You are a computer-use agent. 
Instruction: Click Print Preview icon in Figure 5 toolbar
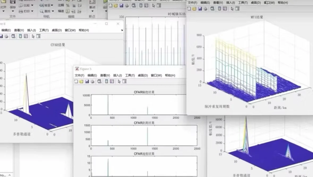99,81
